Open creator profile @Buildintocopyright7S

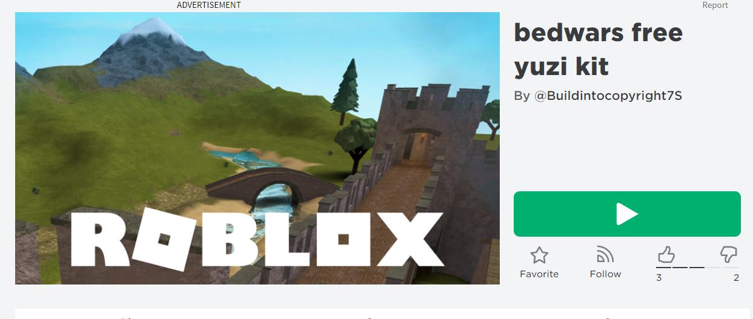point(608,96)
